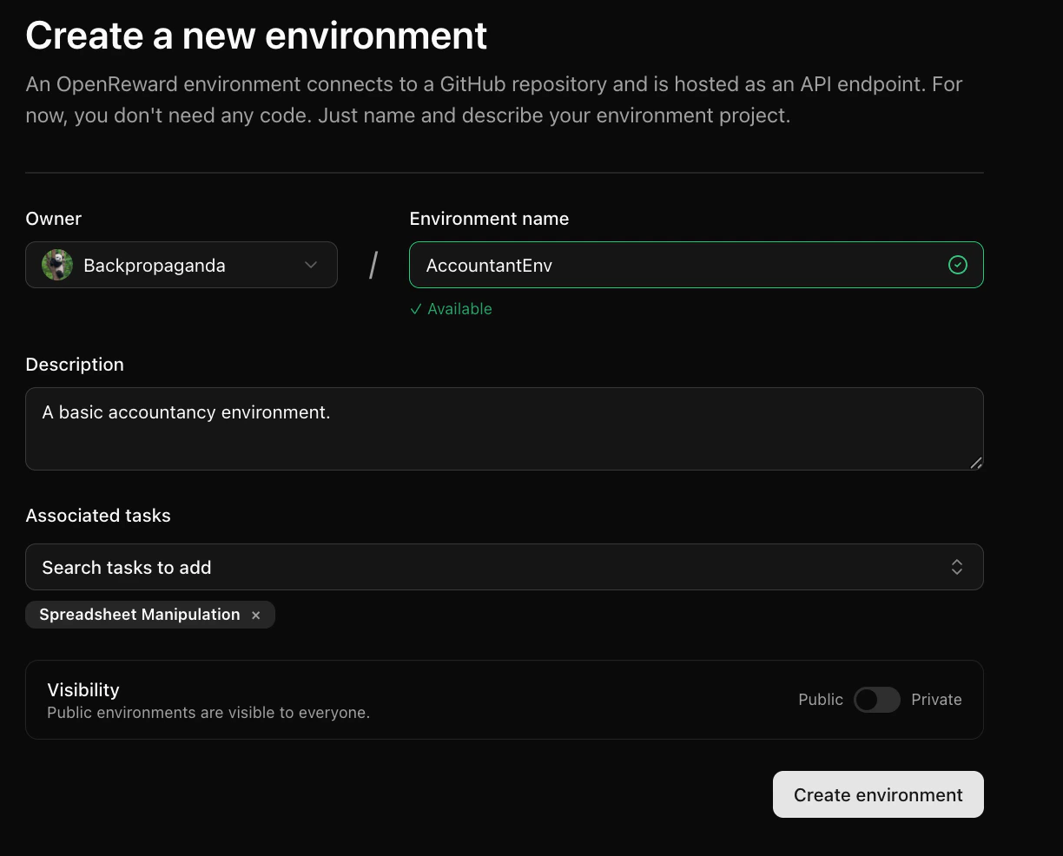Image resolution: width=1063 pixels, height=856 pixels.
Task: Expand the Associated tasks options list
Action: coord(505,567)
